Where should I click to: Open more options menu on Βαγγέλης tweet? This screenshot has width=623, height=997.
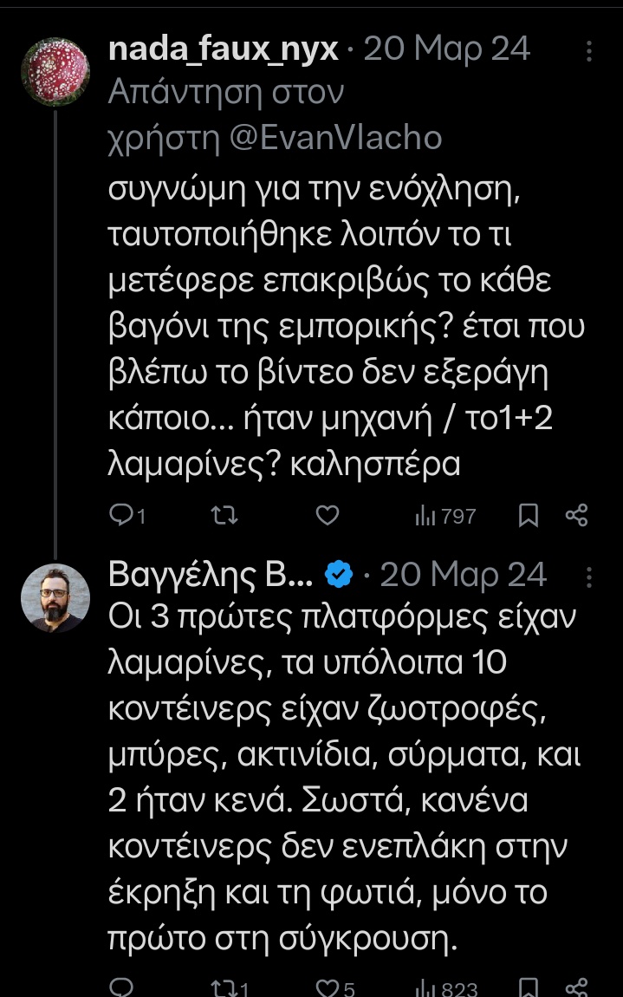(x=589, y=577)
